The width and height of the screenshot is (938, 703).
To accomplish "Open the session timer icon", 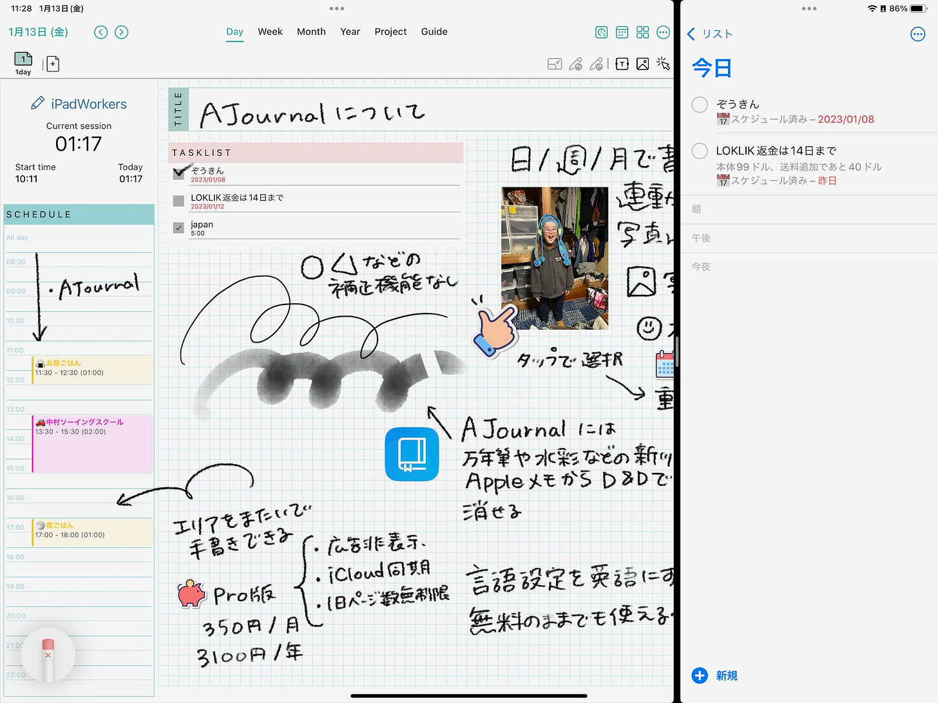I will (x=601, y=32).
